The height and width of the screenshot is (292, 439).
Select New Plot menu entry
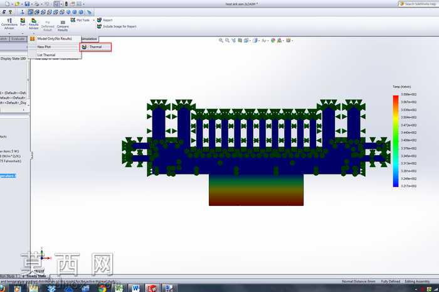55,47
